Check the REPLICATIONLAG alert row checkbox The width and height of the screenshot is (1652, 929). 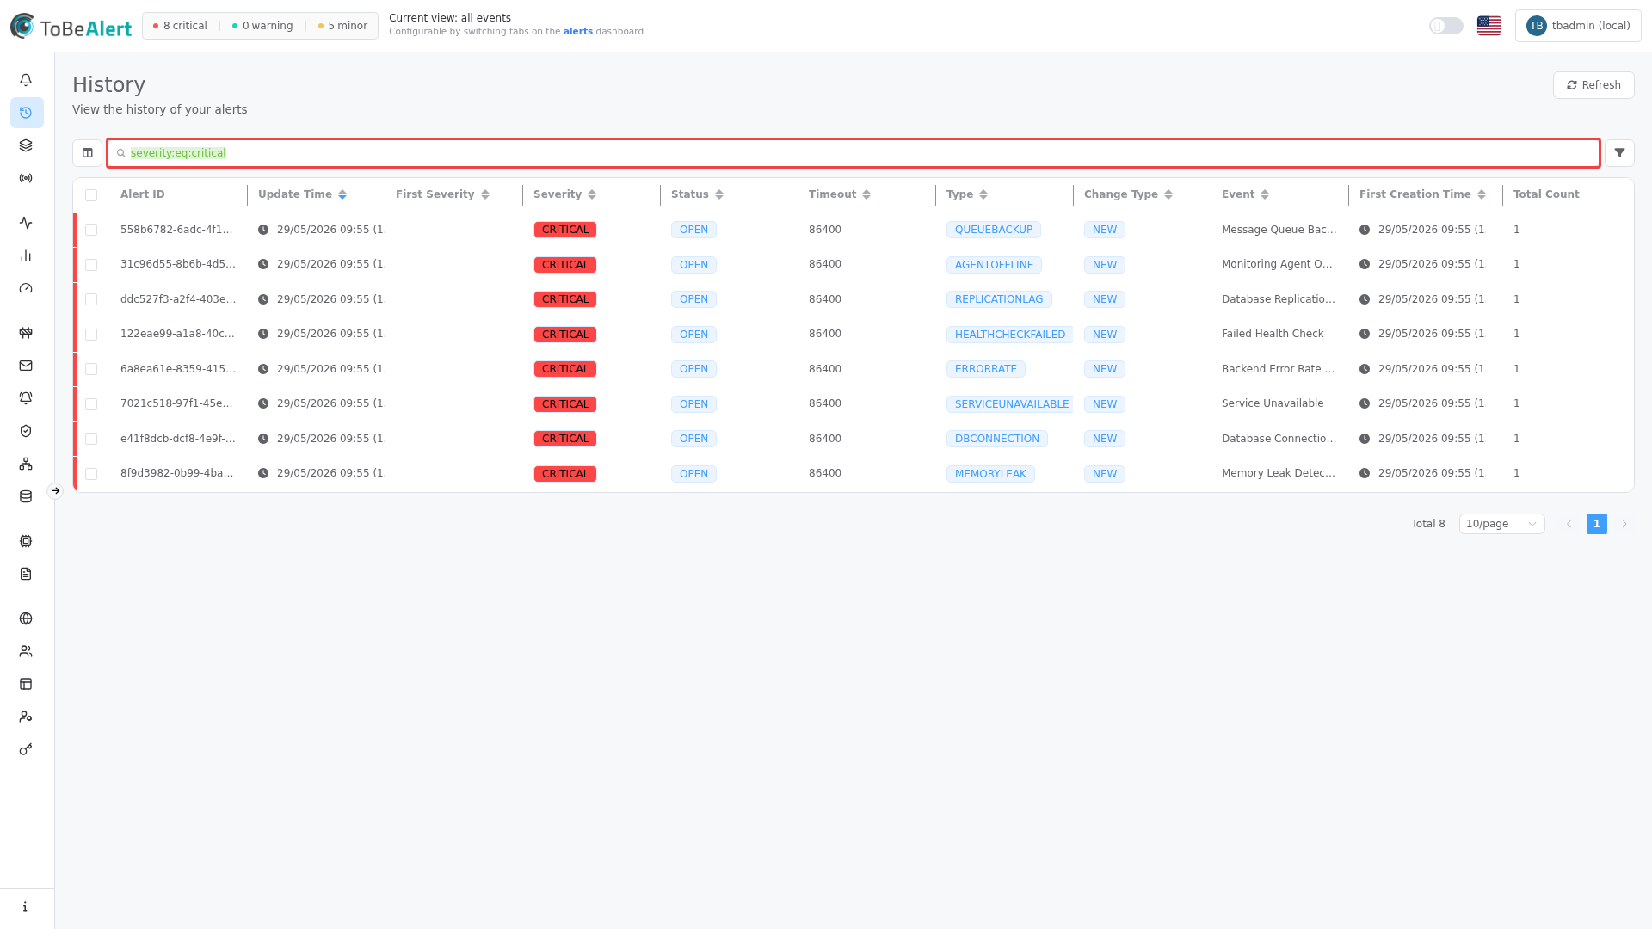tap(91, 299)
